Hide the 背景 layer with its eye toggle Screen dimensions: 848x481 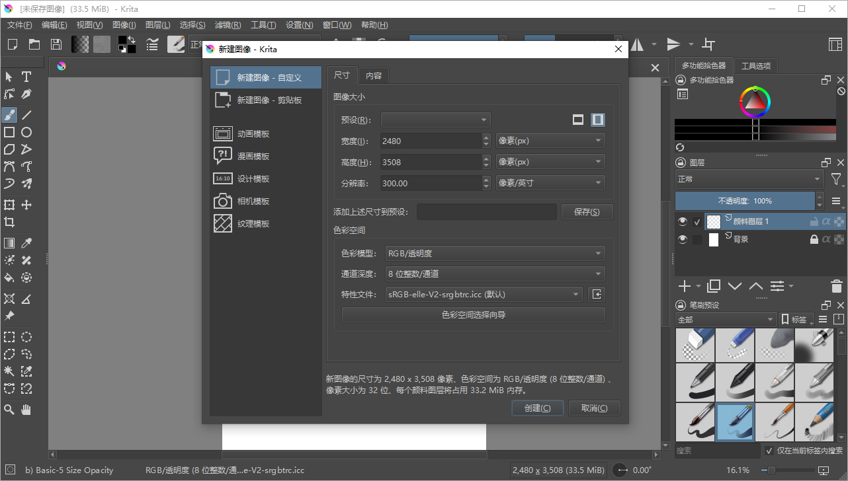(x=681, y=239)
